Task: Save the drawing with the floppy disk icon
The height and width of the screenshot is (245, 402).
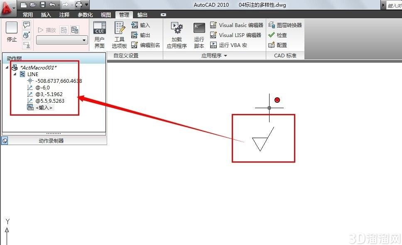Action: coord(43,5)
